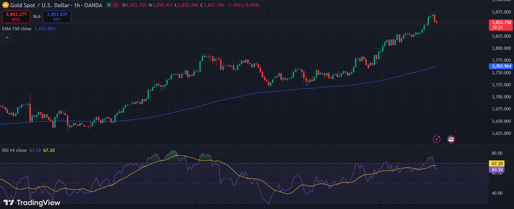514x209 pixels.
Task: Click the pink approximate-equal data indicator
Action: [x=116, y=5]
